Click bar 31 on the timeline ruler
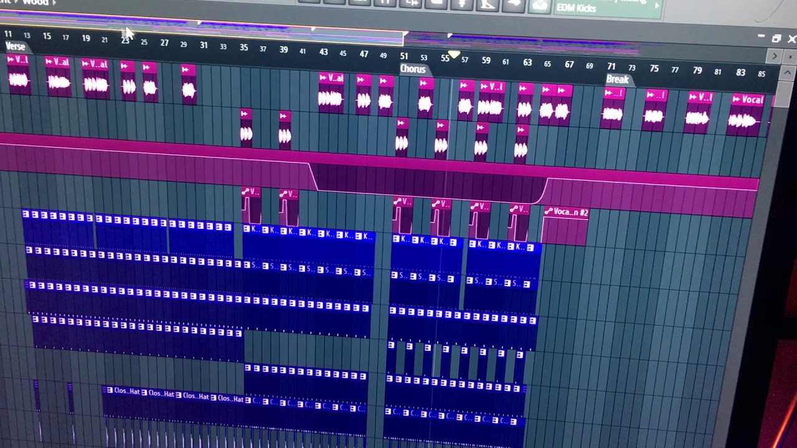The image size is (797, 448). pos(204,45)
